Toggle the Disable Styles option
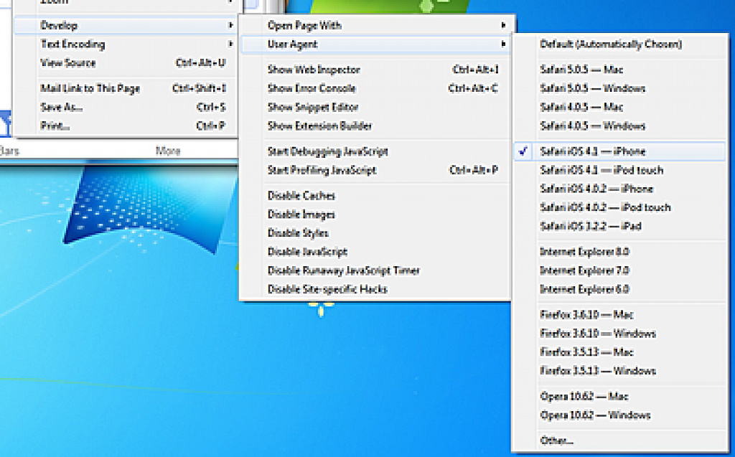Screen dimensions: 735x457 (x=375, y=233)
